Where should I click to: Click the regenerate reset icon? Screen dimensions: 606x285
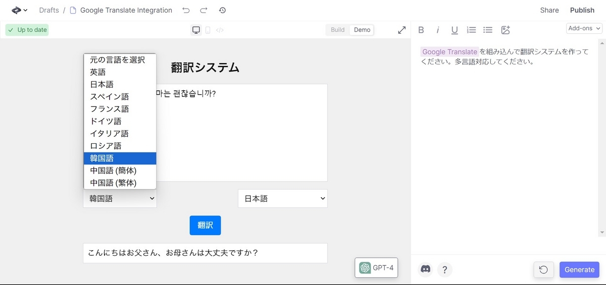click(x=543, y=269)
